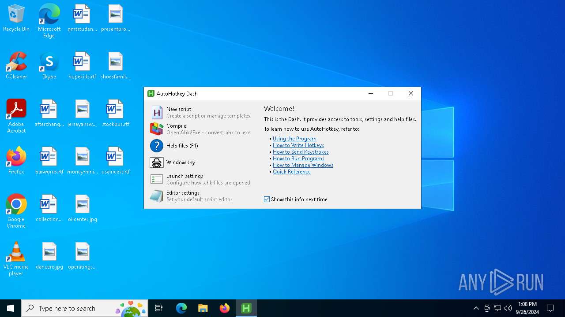Select the presentpro... desktop image file
This screenshot has height=317, width=565.
tap(116, 18)
